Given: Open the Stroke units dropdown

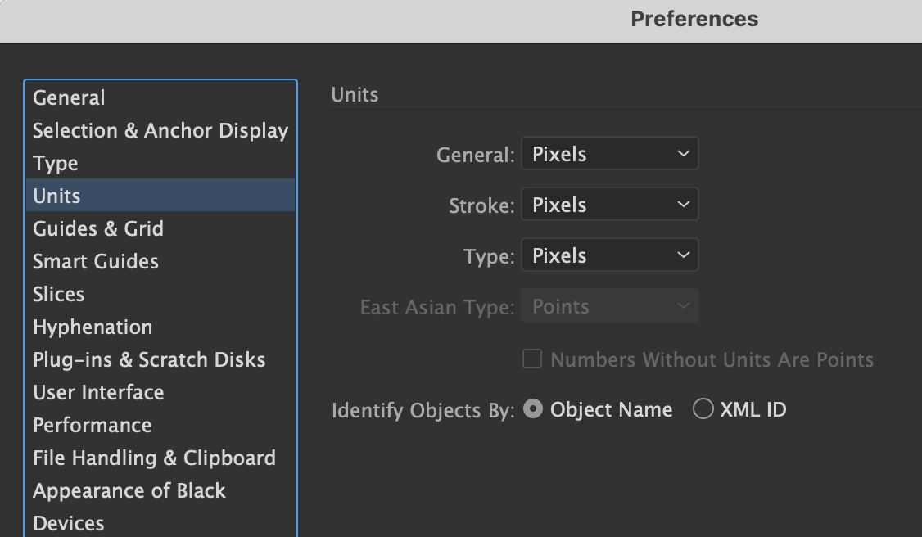Looking at the screenshot, I should pos(610,204).
